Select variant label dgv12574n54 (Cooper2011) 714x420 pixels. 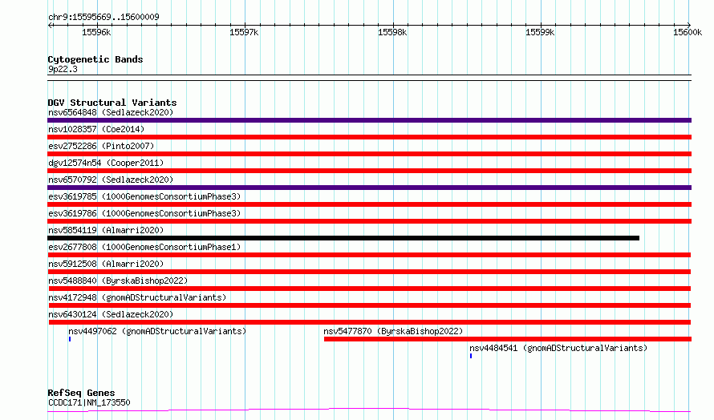coord(106,163)
